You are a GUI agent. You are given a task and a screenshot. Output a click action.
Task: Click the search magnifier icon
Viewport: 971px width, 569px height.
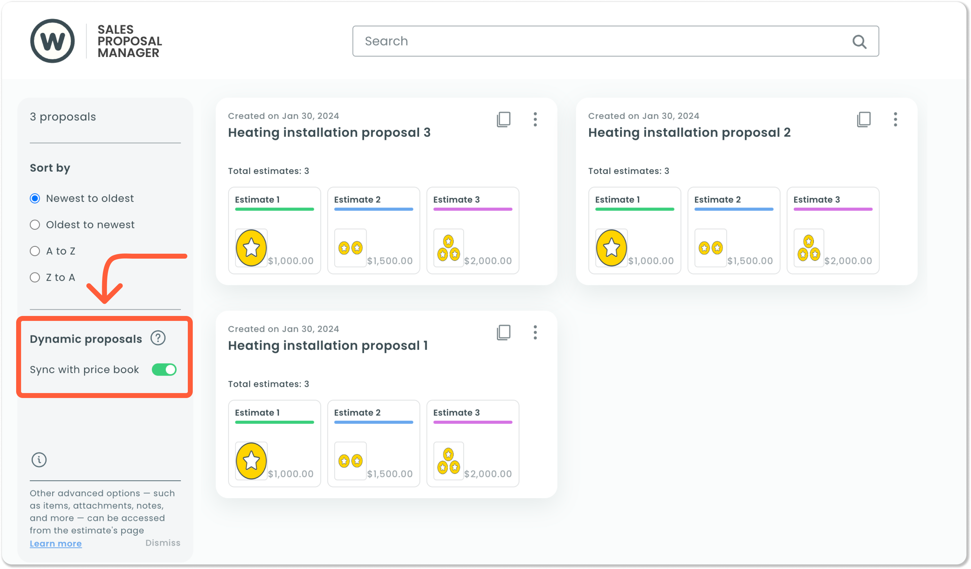859,42
